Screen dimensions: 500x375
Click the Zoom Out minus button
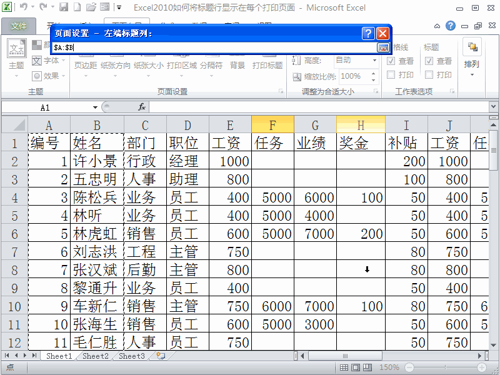409,367
